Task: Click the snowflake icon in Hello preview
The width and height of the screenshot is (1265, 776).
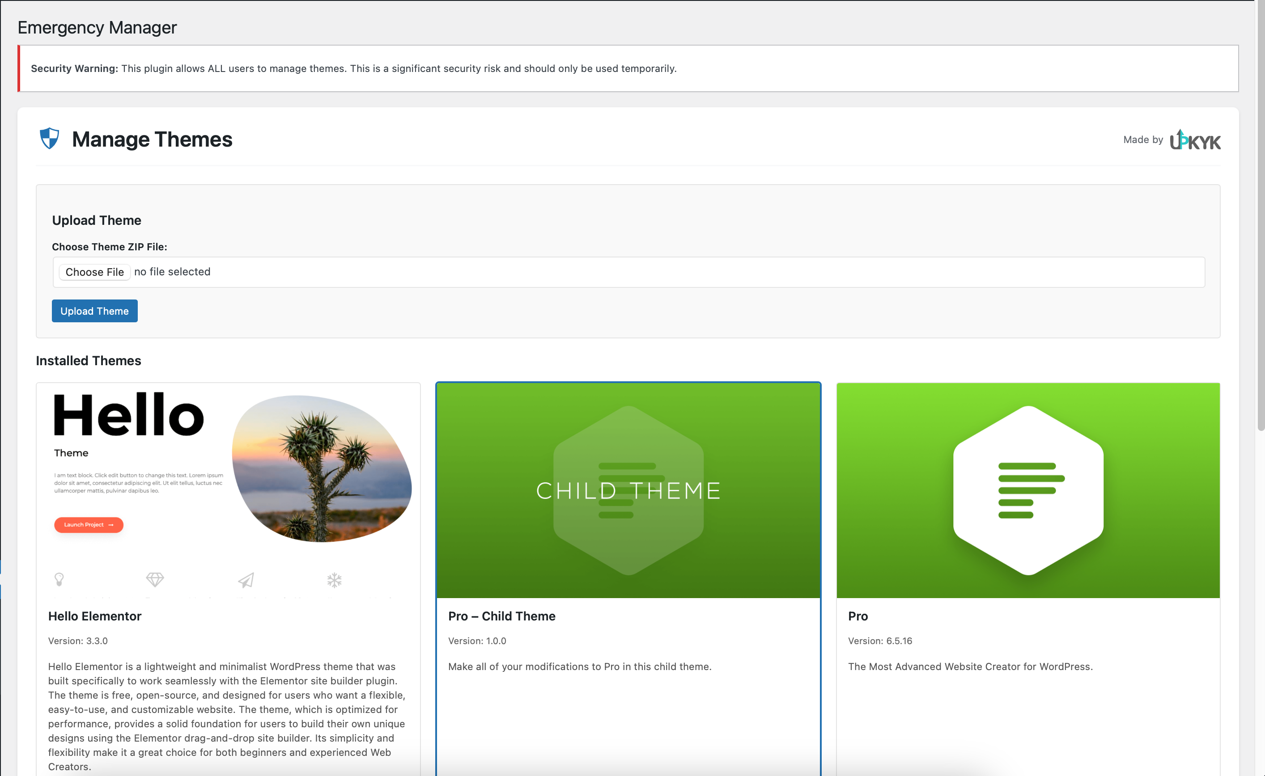Action: coord(334,580)
